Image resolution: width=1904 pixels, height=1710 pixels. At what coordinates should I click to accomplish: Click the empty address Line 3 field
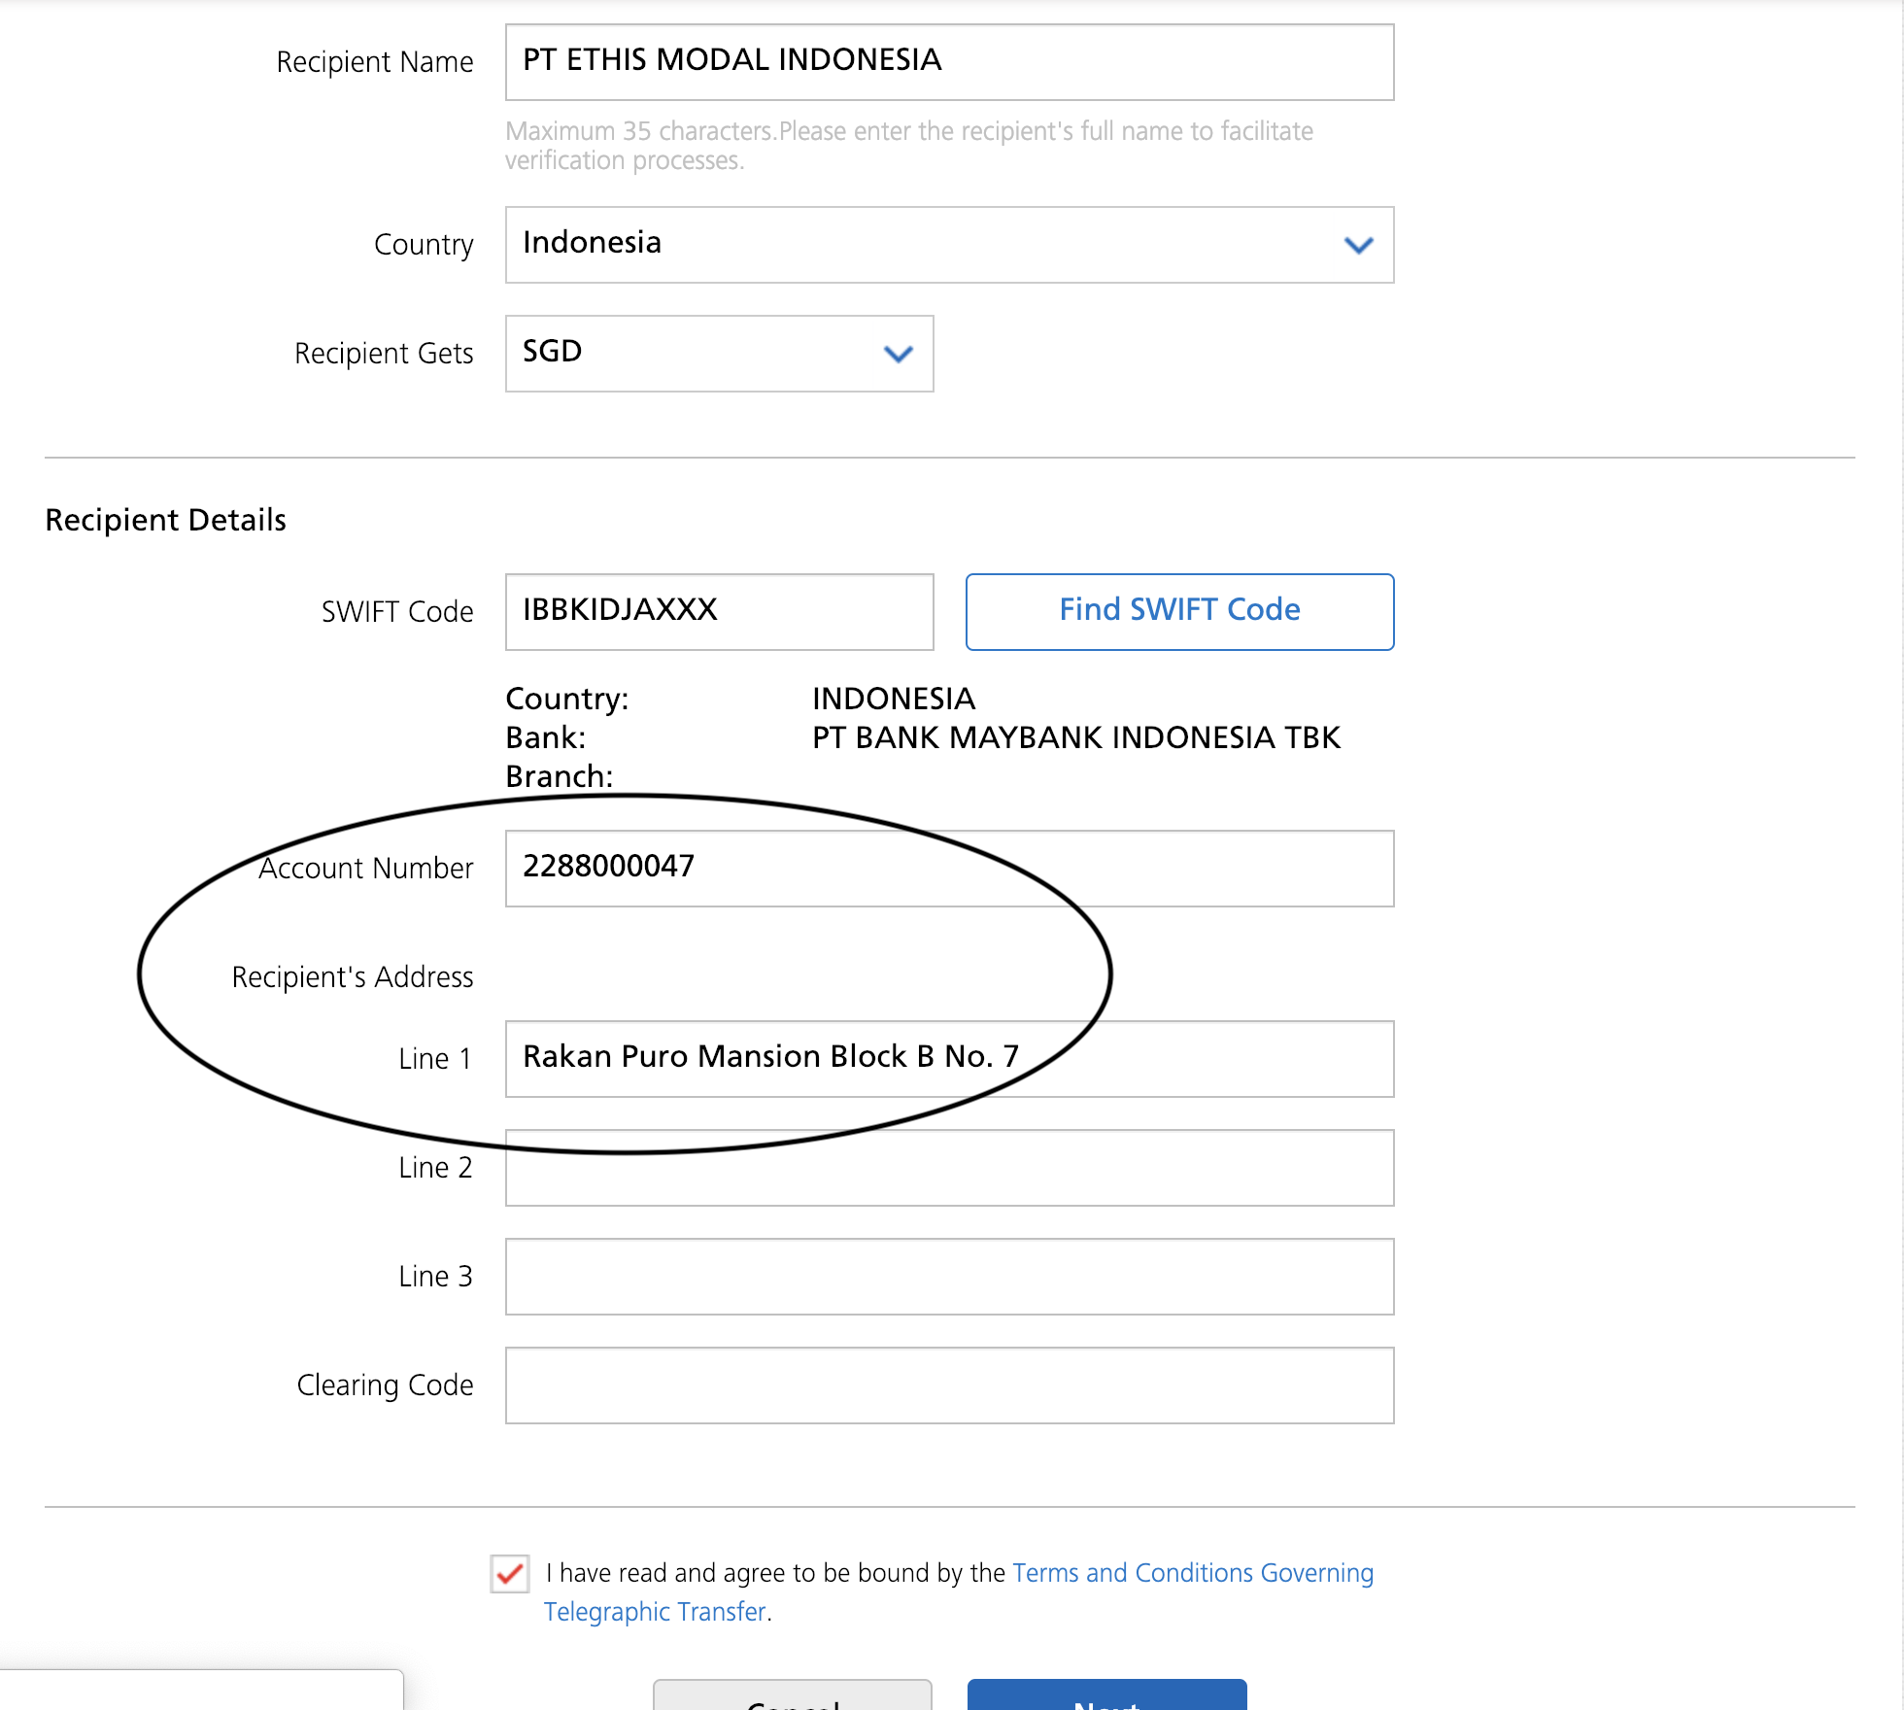click(949, 1277)
